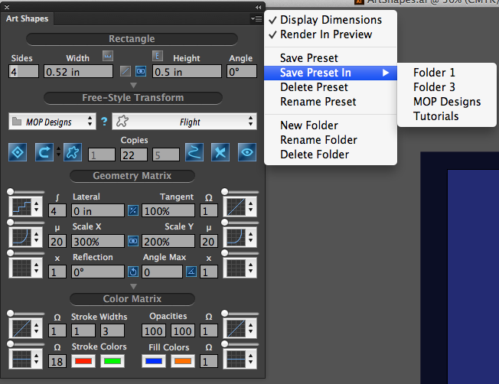The height and width of the screenshot is (384, 499).
Task: Open the curve dropdown right of Scale Y
Action: click(240, 237)
